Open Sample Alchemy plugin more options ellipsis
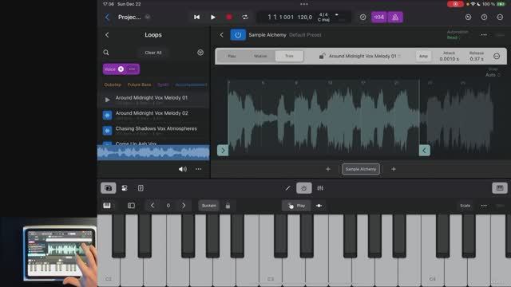 (484, 35)
